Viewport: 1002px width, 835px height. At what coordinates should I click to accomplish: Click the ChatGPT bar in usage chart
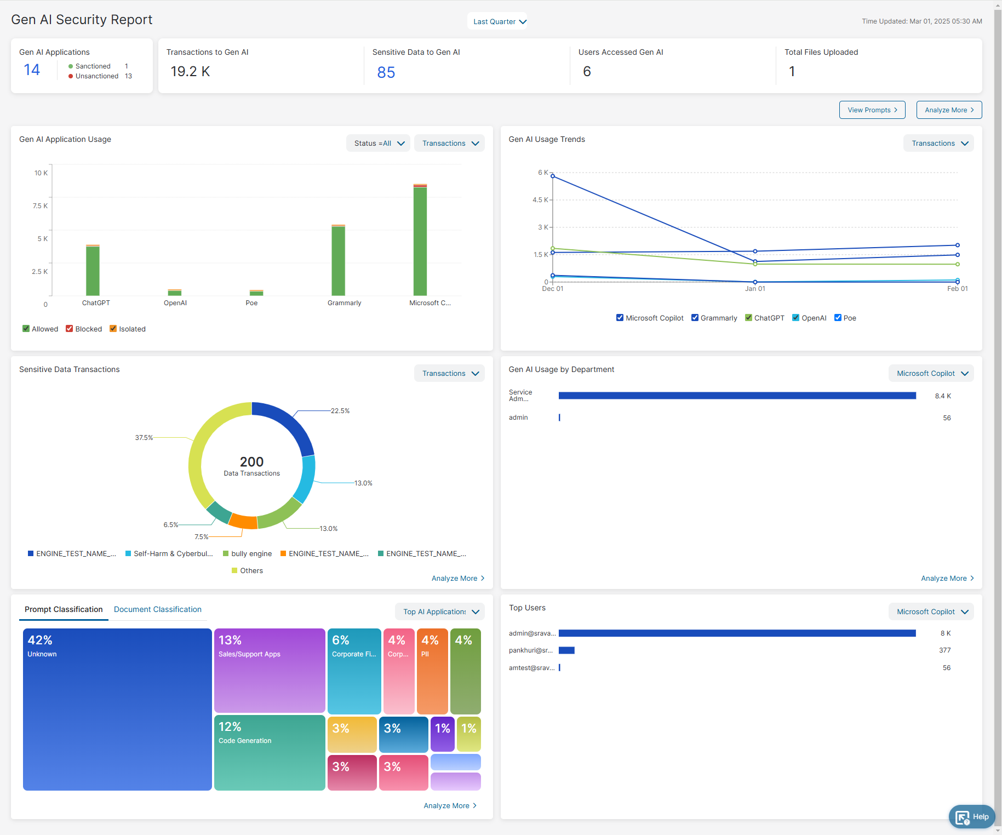[x=93, y=271]
